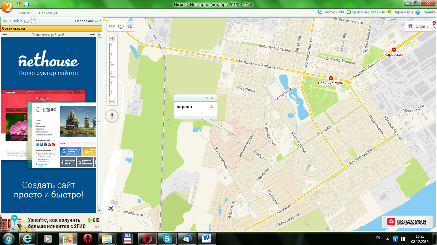This screenshot has width=437, height=245.
Task: Open Центр обновлений update center
Action: [x=366, y=12]
